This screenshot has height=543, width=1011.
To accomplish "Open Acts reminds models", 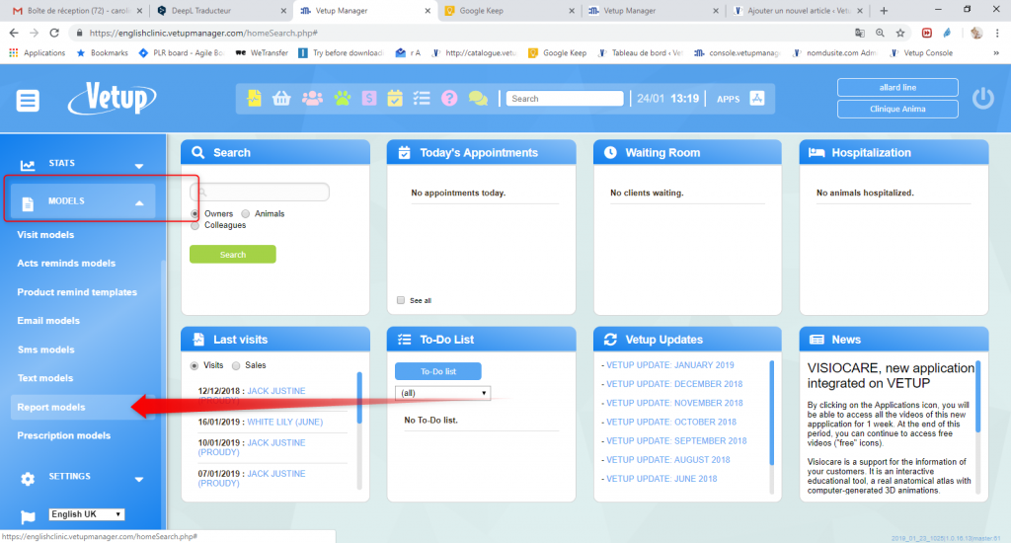I will tap(66, 264).
